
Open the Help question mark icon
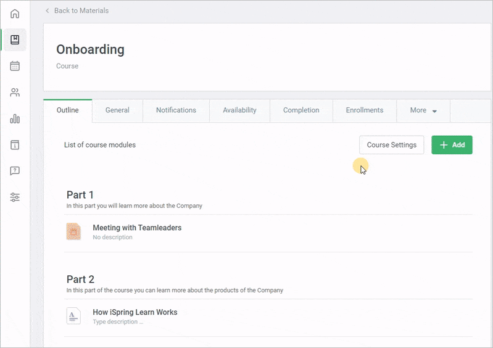[15, 171]
